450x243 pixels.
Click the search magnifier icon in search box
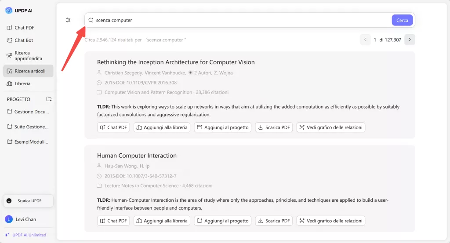(x=91, y=20)
